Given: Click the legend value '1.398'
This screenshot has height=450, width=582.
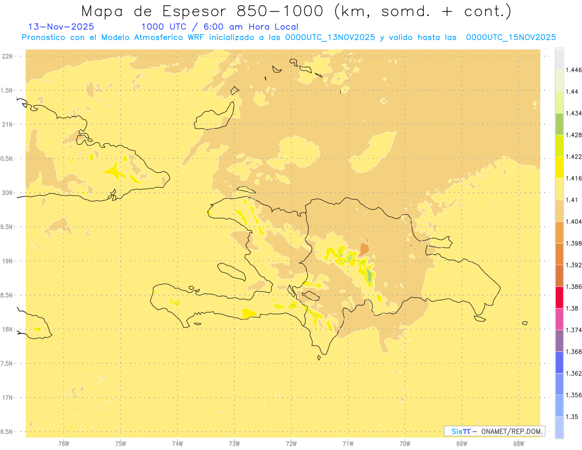Looking at the screenshot, I should 574,243.
